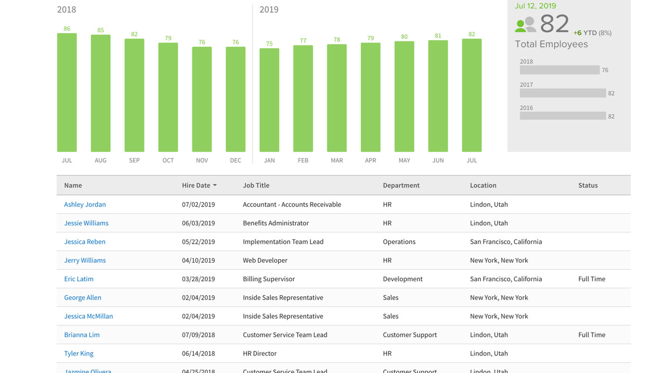The height and width of the screenshot is (373, 663).
Task: Open Jerry Williams profile link
Action: tap(84, 261)
